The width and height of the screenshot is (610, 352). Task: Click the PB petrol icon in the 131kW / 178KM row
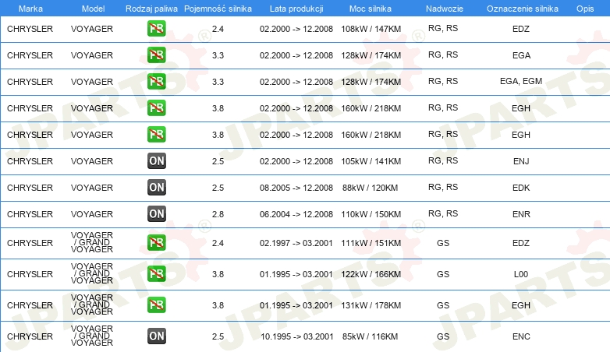tap(156, 305)
